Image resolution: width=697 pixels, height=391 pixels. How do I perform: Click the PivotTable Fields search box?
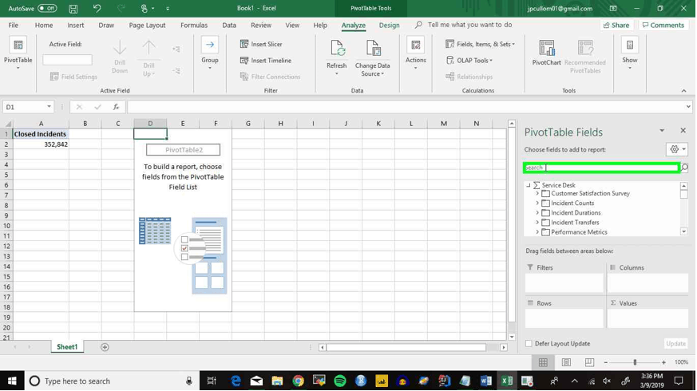tap(601, 168)
